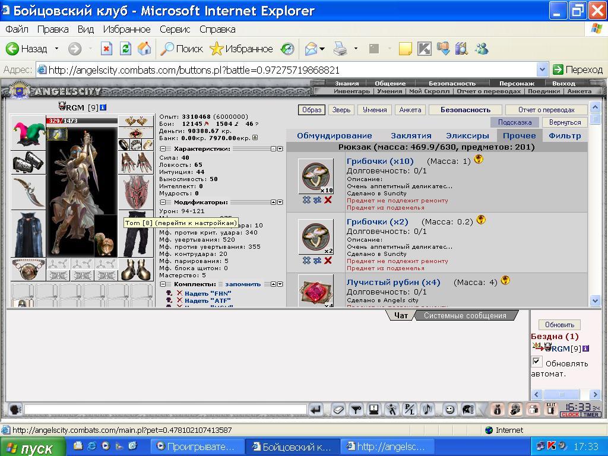Screen dimensions: 608x456
Task: Toggle the Обновлять автомат. checkbox
Action: [x=536, y=362]
